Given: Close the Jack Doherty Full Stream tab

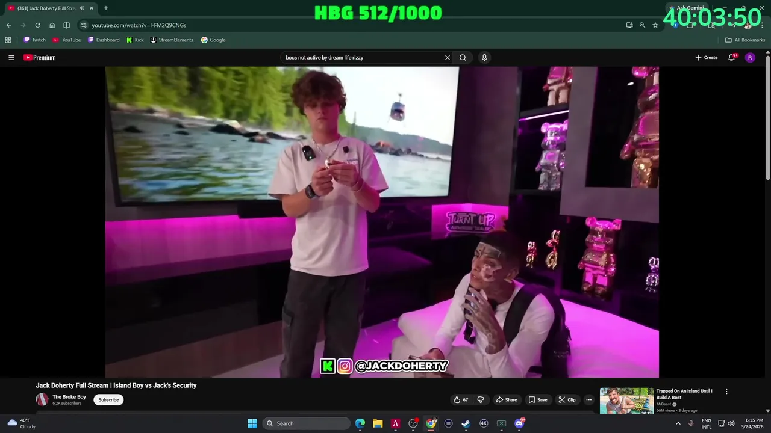Looking at the screenshot, I should [92, 8].
